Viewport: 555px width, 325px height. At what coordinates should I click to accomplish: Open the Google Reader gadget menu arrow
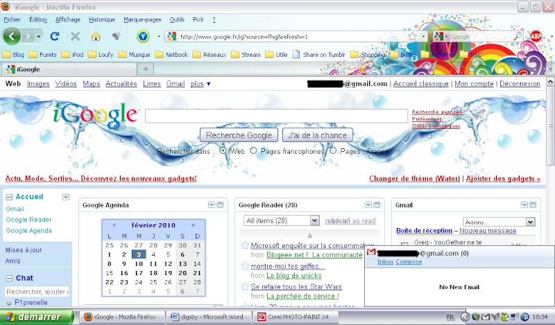pyautogui.click(x=368, y=204)
